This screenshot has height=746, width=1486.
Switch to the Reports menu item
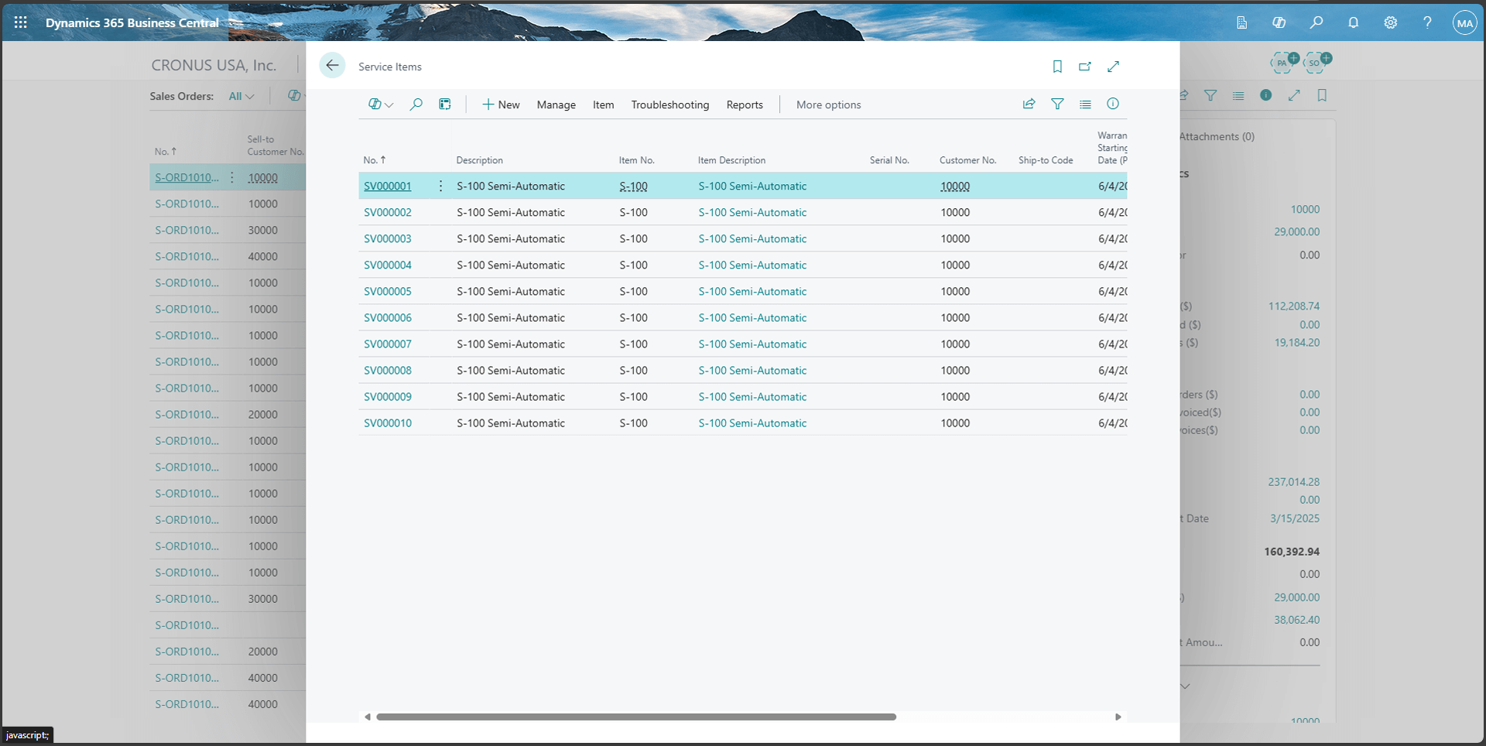744,104
